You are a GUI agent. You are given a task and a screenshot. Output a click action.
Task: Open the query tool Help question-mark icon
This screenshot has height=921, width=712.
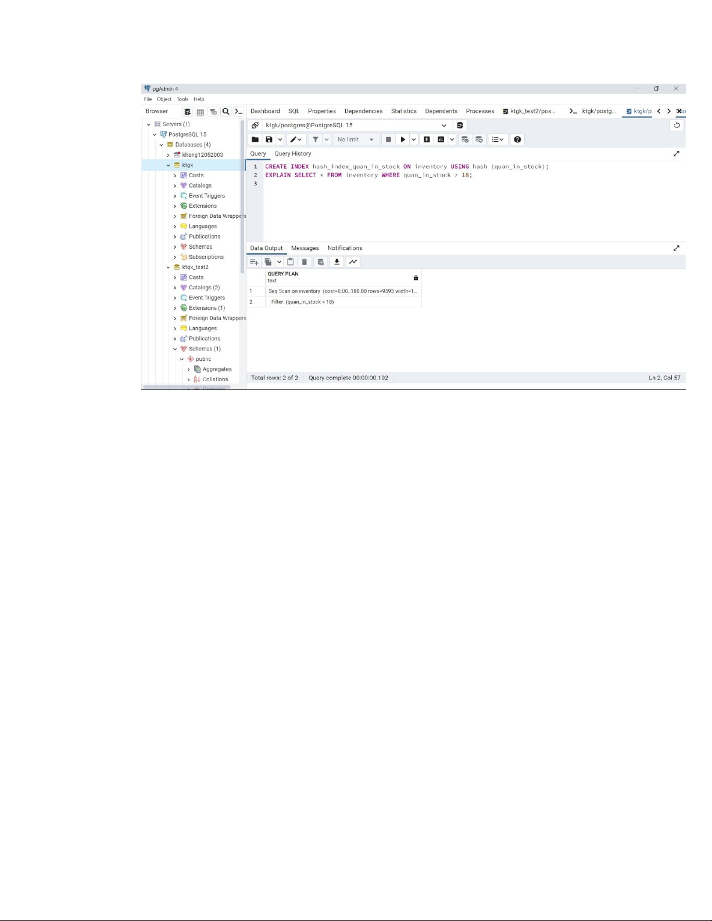click(x=517, y=139)
